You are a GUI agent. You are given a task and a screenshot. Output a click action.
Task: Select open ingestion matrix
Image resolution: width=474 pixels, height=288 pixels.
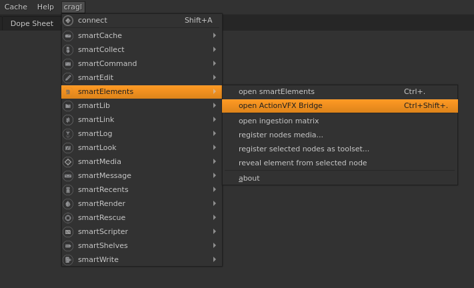click(x=340, y=121)
